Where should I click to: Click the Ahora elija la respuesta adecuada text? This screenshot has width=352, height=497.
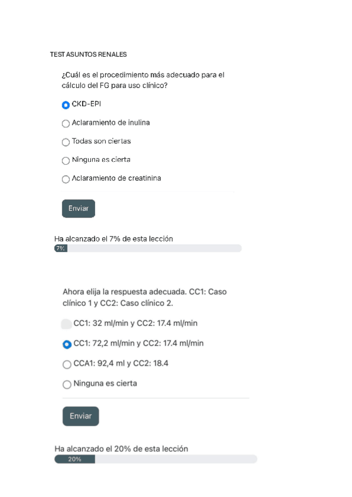[144, 297]
